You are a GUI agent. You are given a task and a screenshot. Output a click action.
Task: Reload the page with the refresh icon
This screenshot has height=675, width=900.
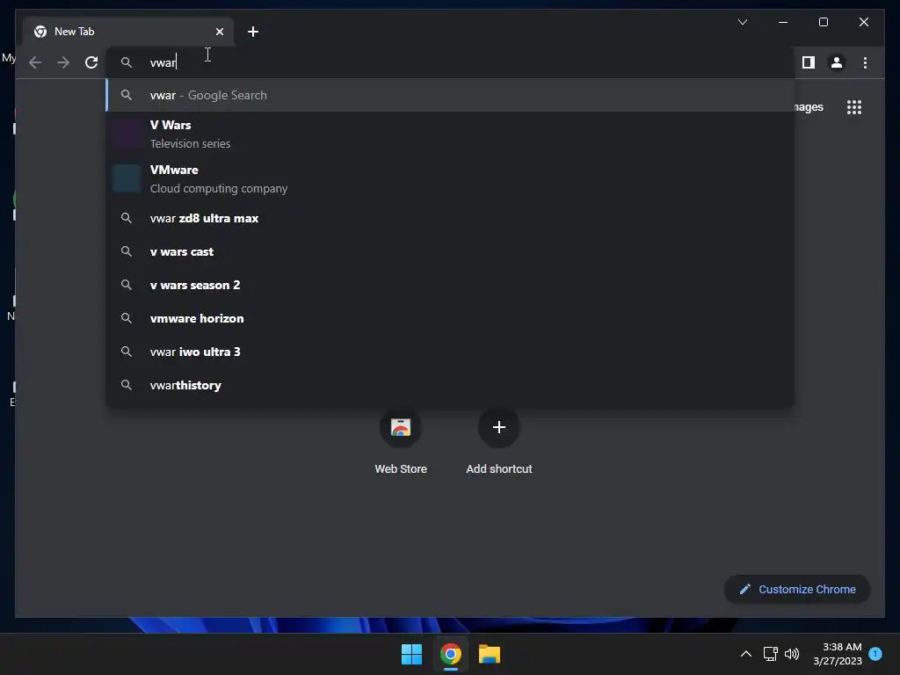91,62
